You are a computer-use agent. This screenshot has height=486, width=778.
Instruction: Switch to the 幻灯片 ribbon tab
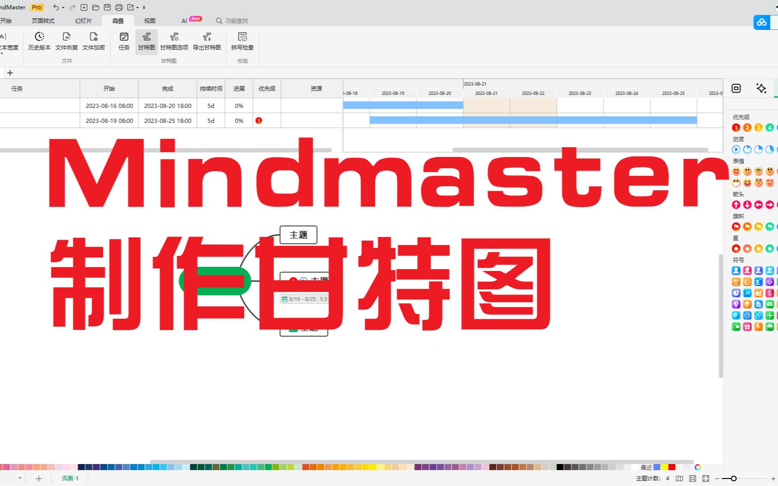[x=83, y=21]
